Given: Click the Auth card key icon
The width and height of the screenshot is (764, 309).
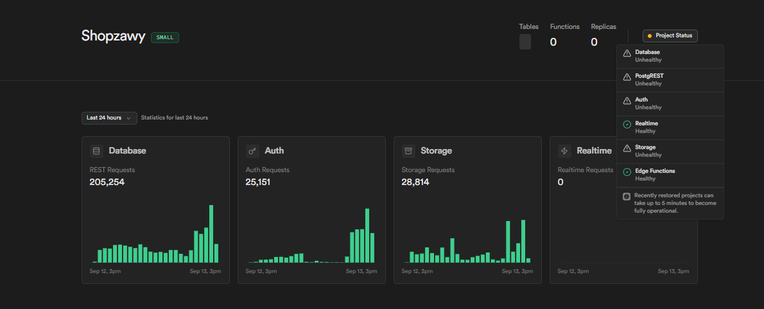Looking at the screenshot, I should (x=252, y=151).
